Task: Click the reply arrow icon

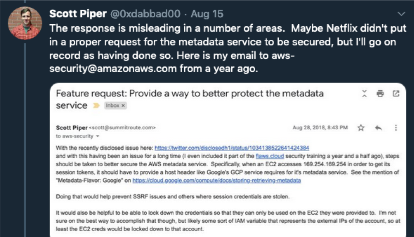Action: tap(378, 128)
